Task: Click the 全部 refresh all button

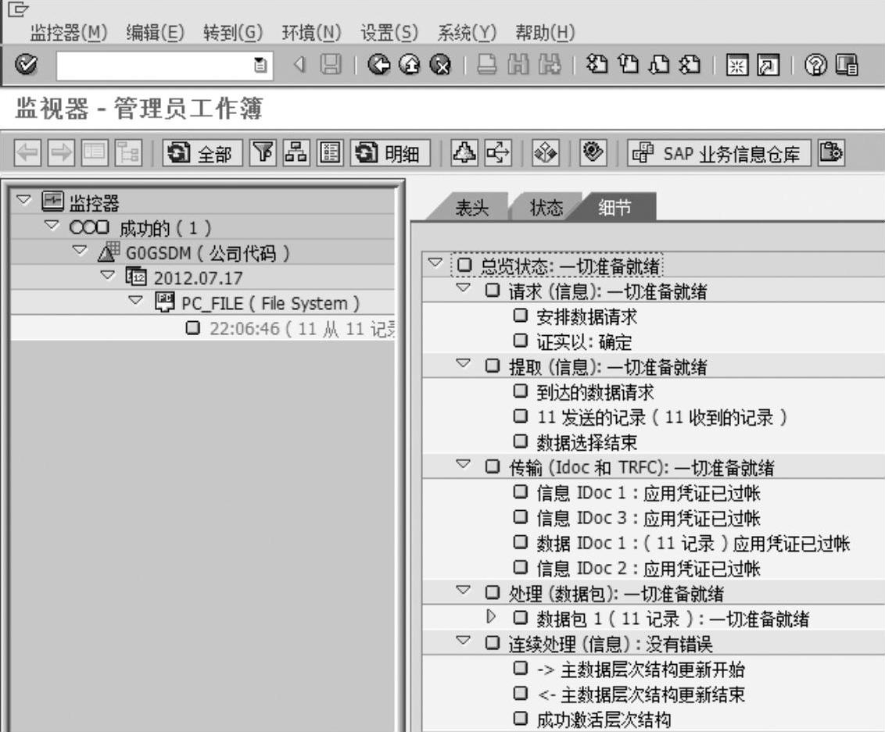Action: (x=202, y=153)
